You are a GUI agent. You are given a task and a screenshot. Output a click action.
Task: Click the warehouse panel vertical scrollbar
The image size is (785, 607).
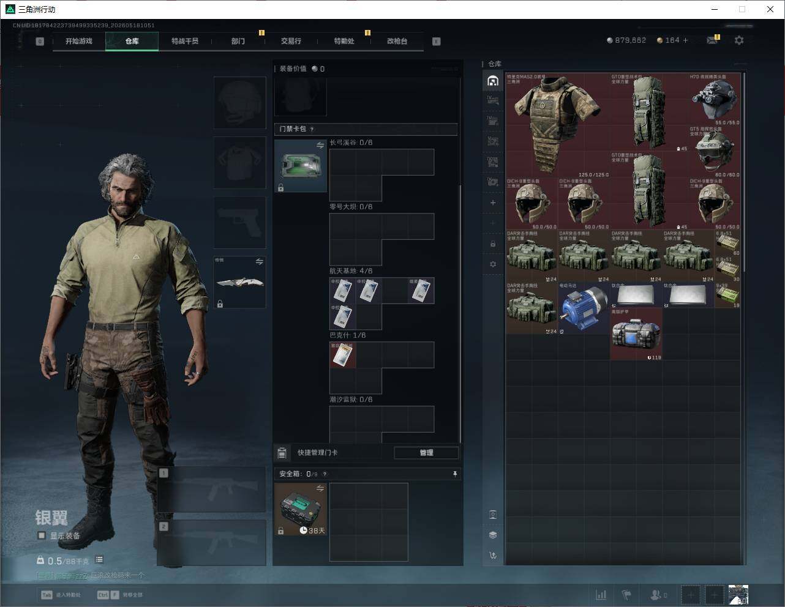(744, 173)
